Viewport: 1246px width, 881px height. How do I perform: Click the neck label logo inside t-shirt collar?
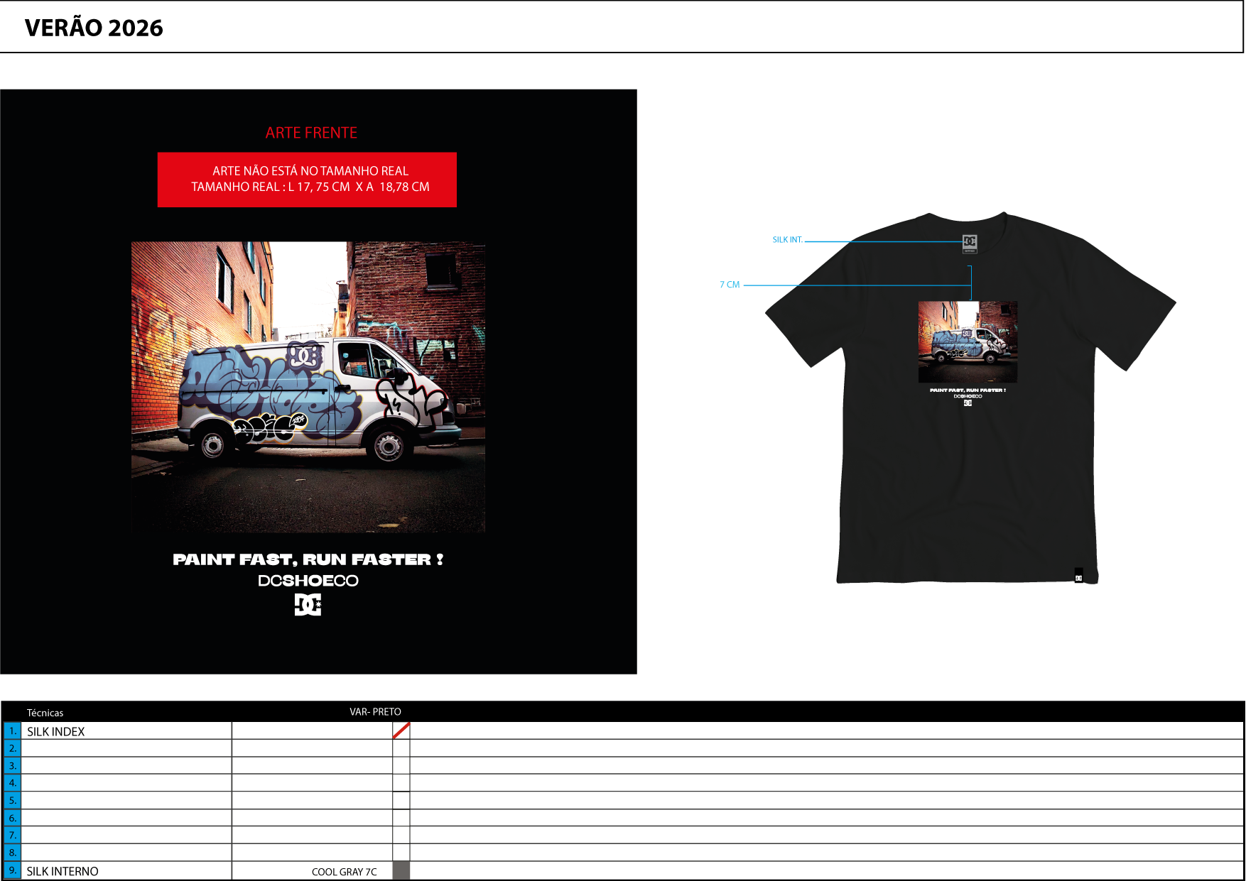(970, 243)
